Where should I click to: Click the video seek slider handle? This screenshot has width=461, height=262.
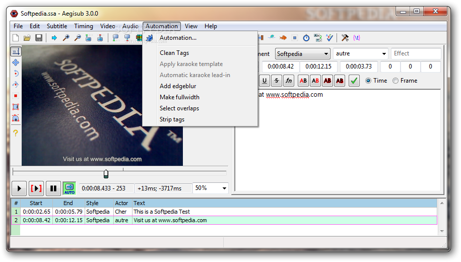click(x=106, y=174)
